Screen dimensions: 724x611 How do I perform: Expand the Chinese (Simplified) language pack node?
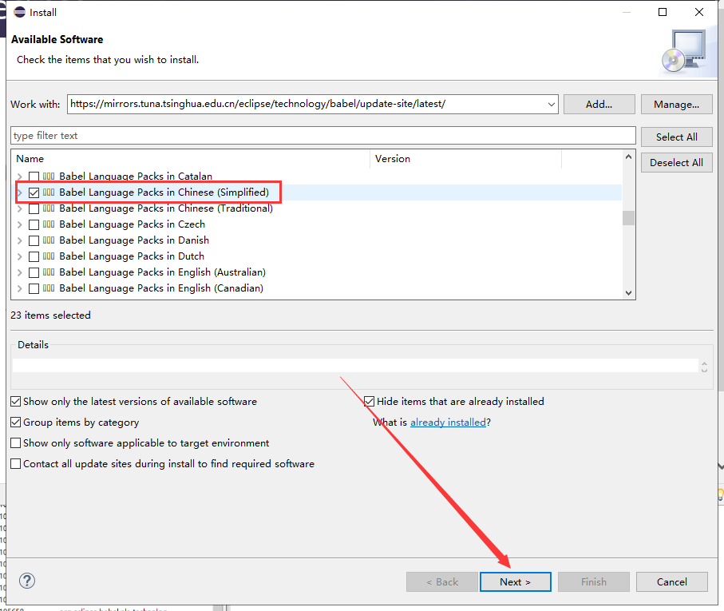point(19,192)
